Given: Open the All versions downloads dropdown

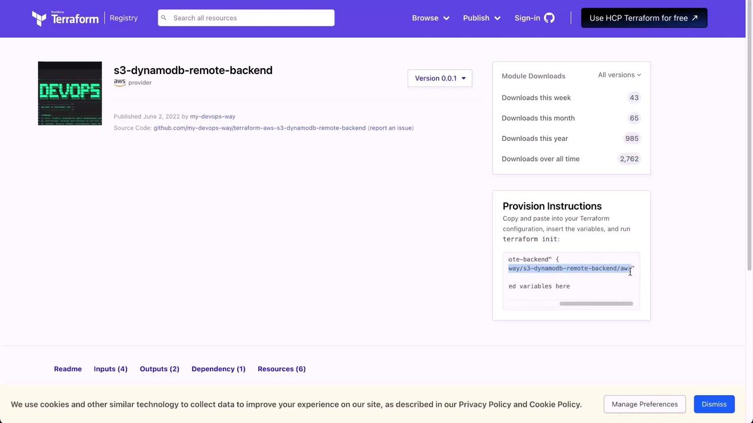Looking at the screenshot, I should [x=619, y=75].
